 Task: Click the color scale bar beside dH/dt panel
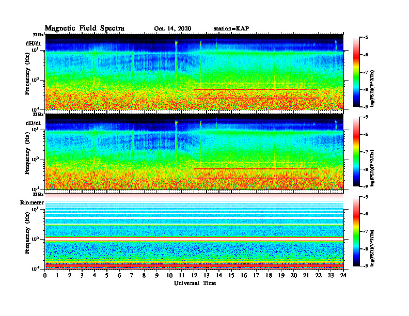pos(356,72)
